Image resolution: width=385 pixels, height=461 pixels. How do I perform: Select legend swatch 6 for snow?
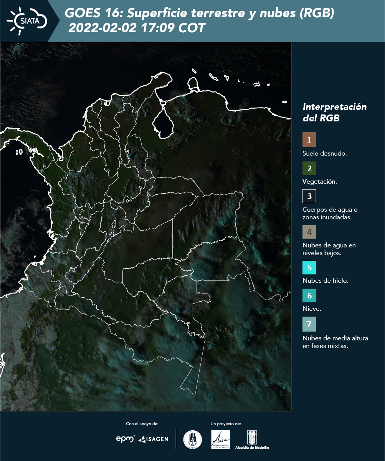(x=309, y=296)
